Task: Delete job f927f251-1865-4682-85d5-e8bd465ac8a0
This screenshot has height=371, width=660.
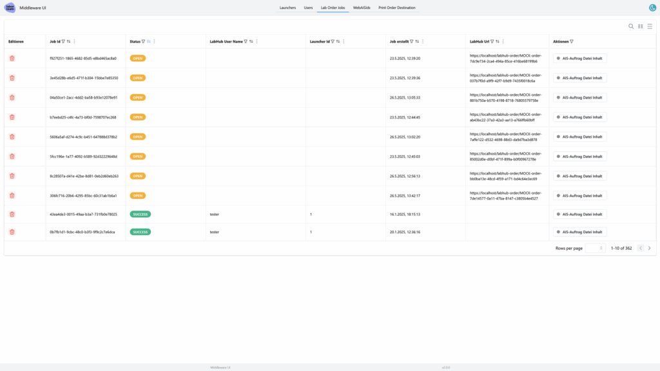Action: [12, 59]
